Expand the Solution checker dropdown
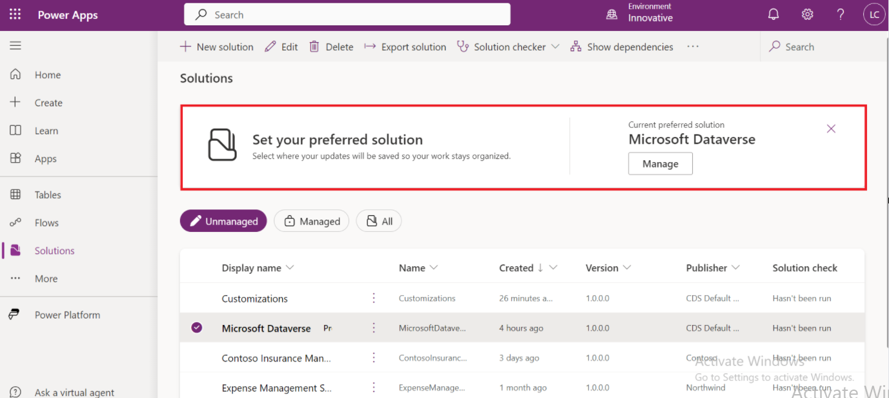The image size is (889, 398). [555, 47]
